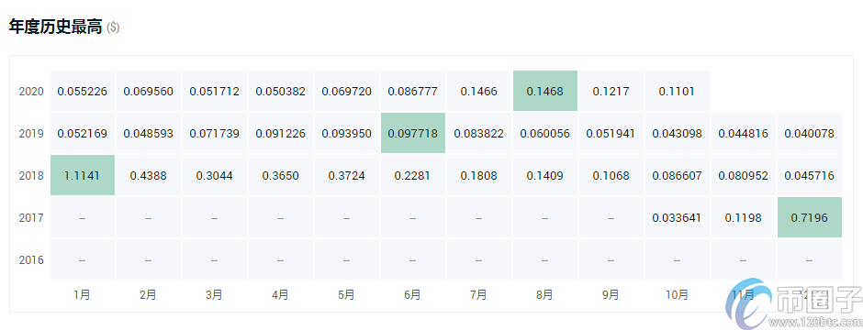Select the 2018 year label
The width and height of the screenshot is (863, 330).
(31, 176)
